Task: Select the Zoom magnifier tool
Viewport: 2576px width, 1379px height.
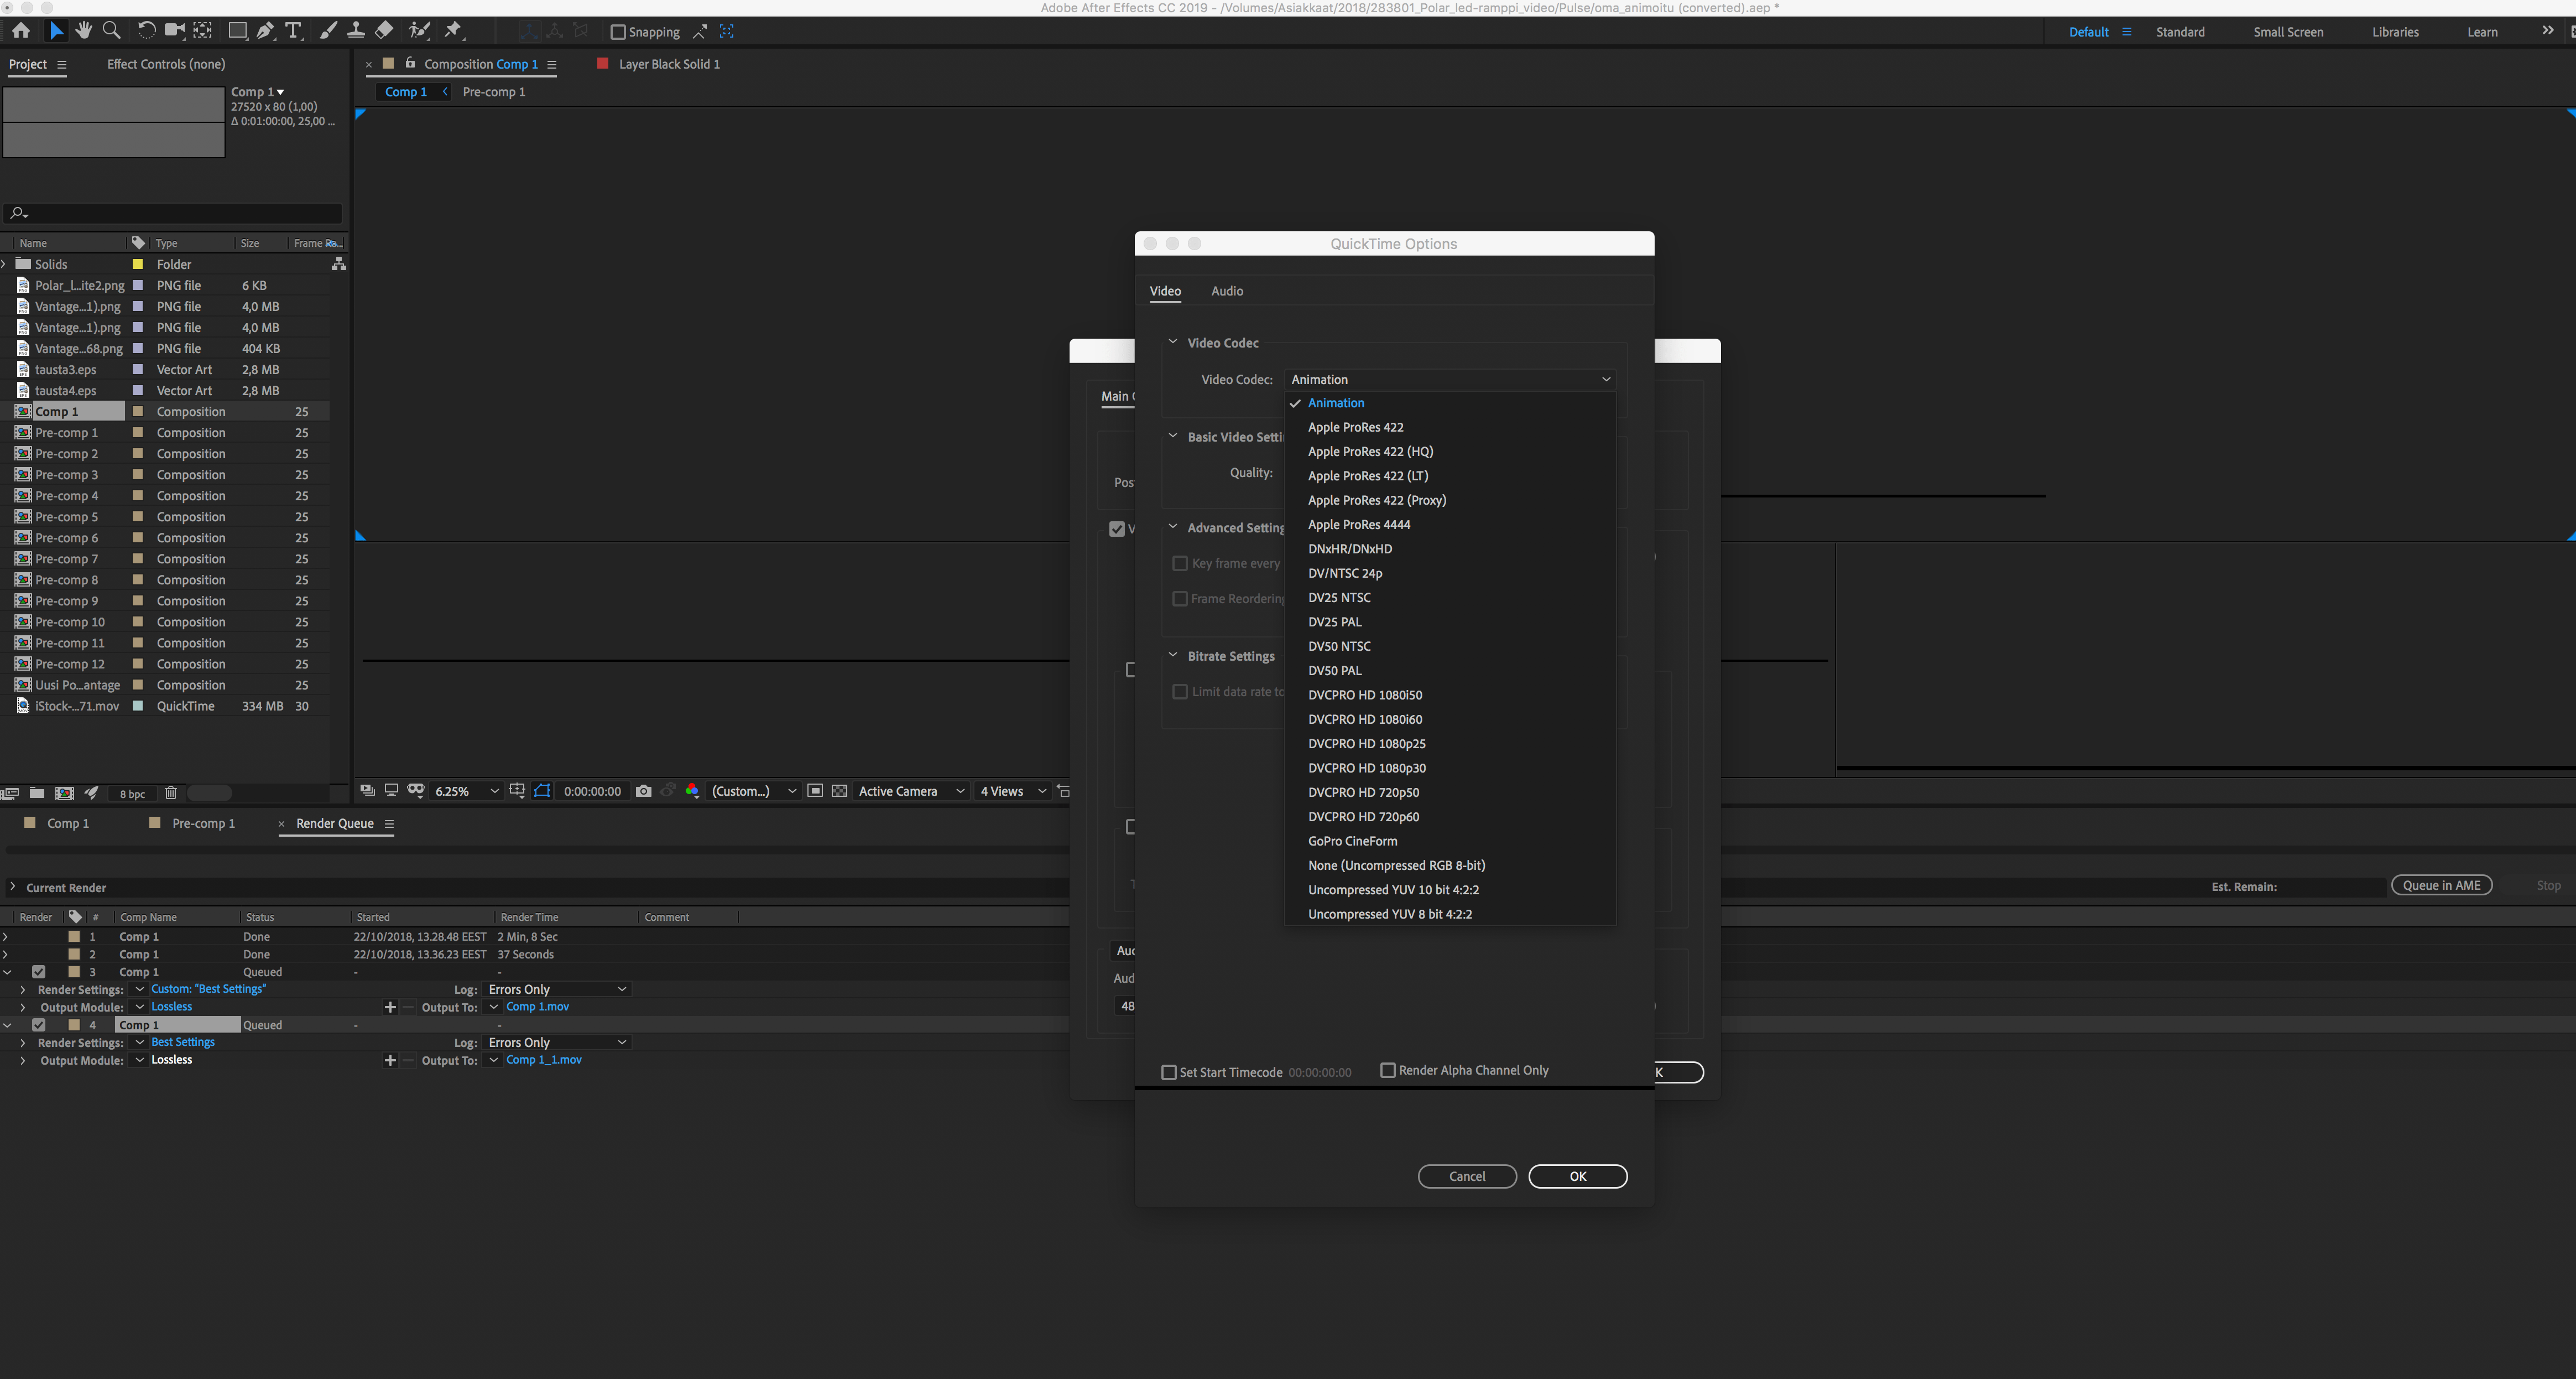Action: (x=112, y=31)
